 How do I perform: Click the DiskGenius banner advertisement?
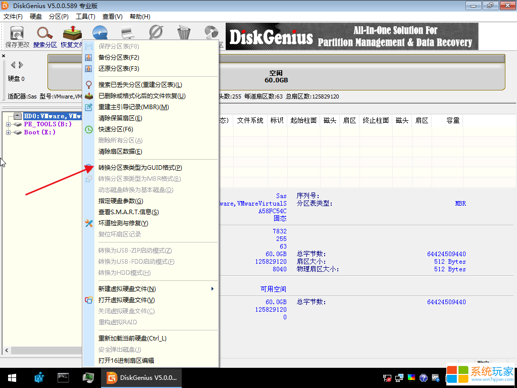(x=352, y=36)
